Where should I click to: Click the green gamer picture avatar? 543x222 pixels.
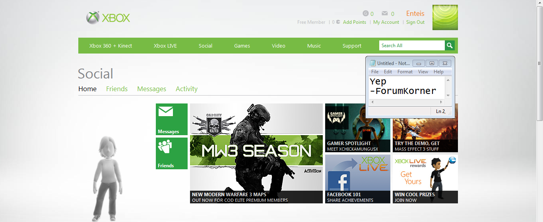click(x=445, y=17)
